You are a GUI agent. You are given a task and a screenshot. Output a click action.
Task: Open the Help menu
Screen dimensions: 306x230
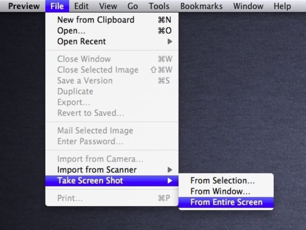(282, 6)
